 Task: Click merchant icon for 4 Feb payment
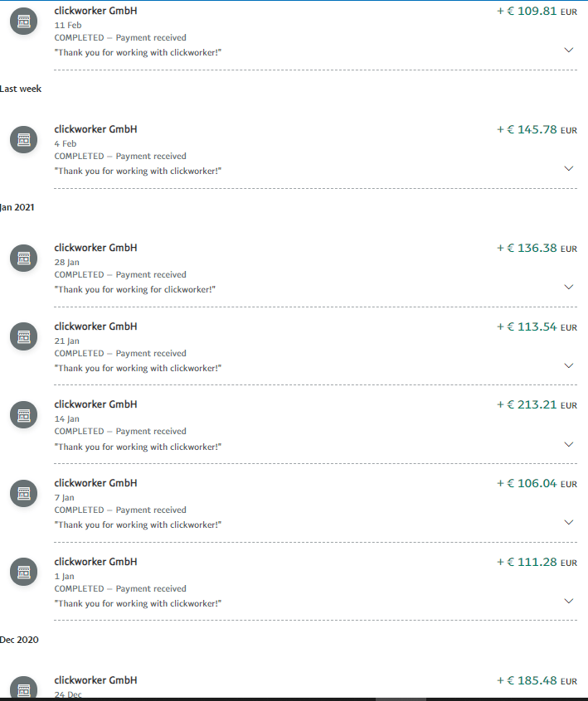point(24,139)
